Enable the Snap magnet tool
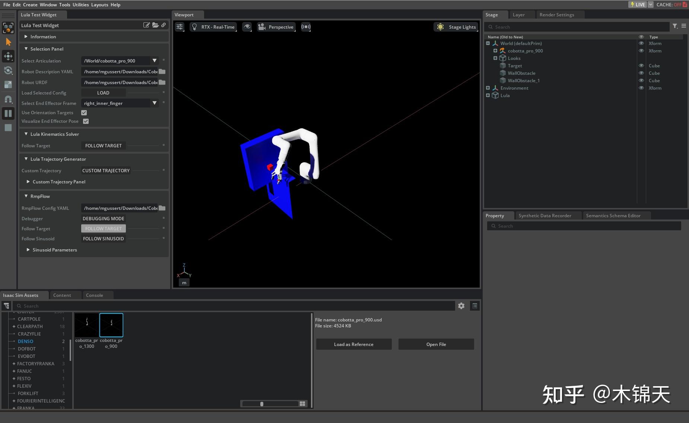This screenshot has width=689, height=423. (x=8, y=99)
